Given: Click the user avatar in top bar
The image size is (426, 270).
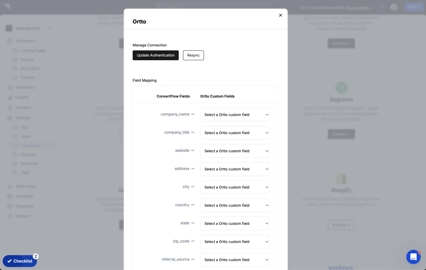Looking at the screenshot, I should pos(394,7).
